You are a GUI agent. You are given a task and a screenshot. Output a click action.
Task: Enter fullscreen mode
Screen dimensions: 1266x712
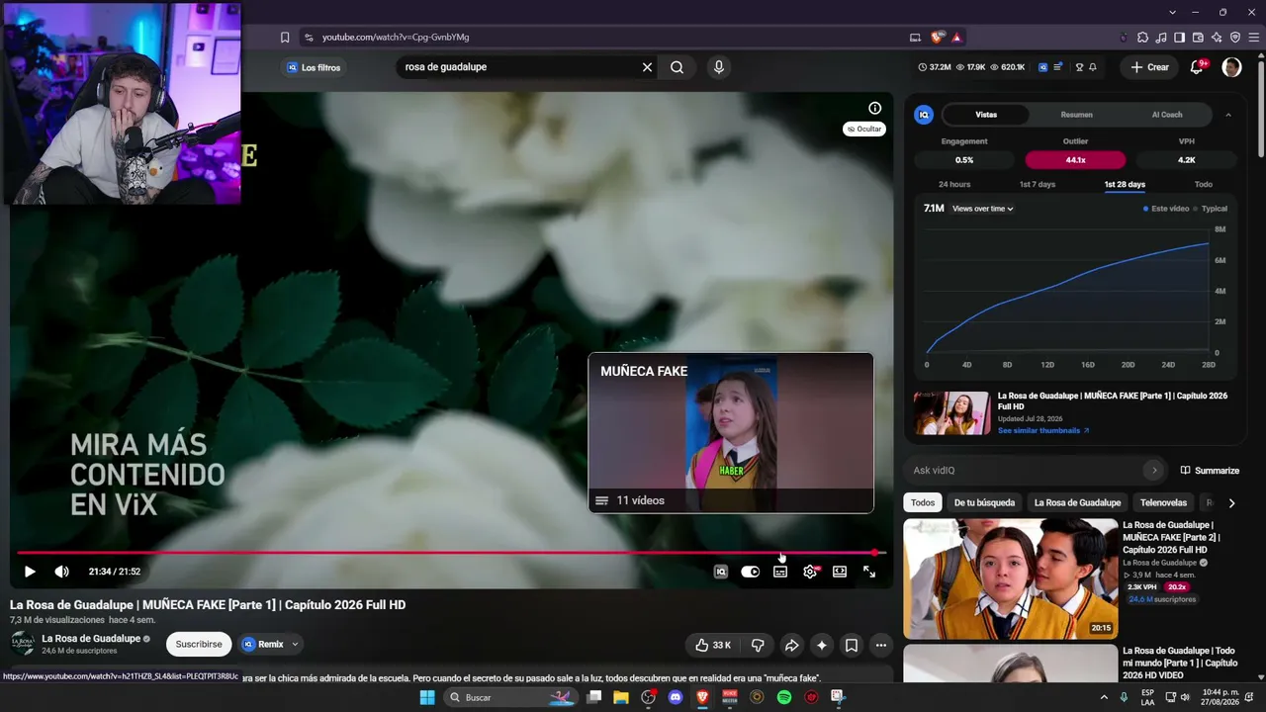(x=869, y=572)
